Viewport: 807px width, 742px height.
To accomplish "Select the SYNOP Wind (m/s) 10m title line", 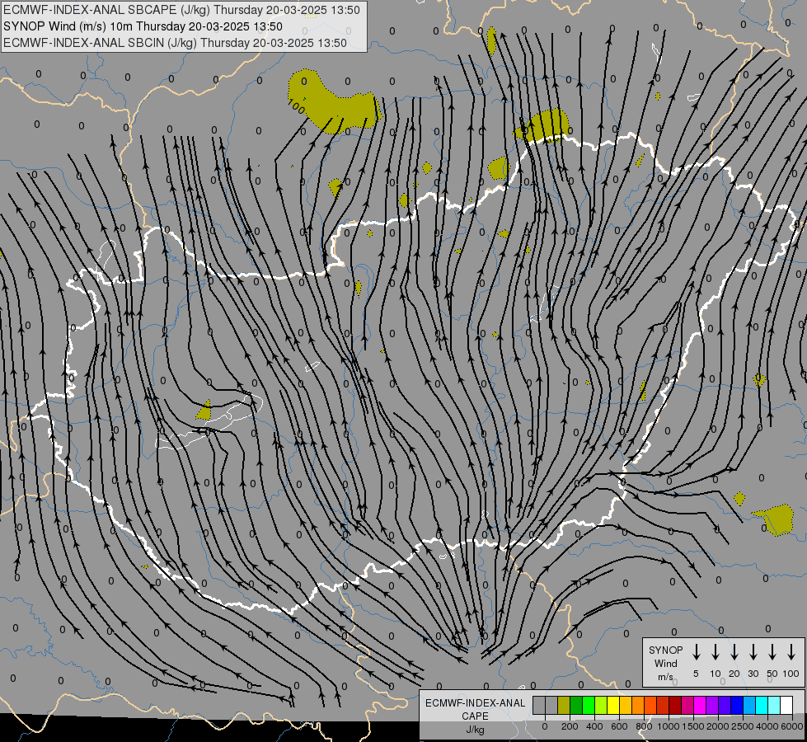I will point(143,26).
